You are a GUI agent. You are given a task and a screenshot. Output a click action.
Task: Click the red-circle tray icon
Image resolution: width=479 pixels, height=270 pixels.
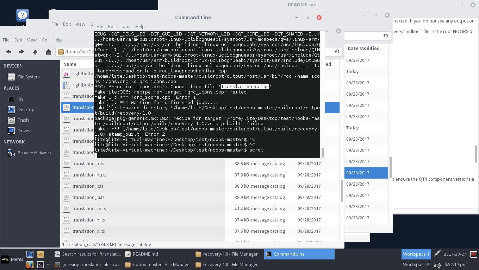474,254
